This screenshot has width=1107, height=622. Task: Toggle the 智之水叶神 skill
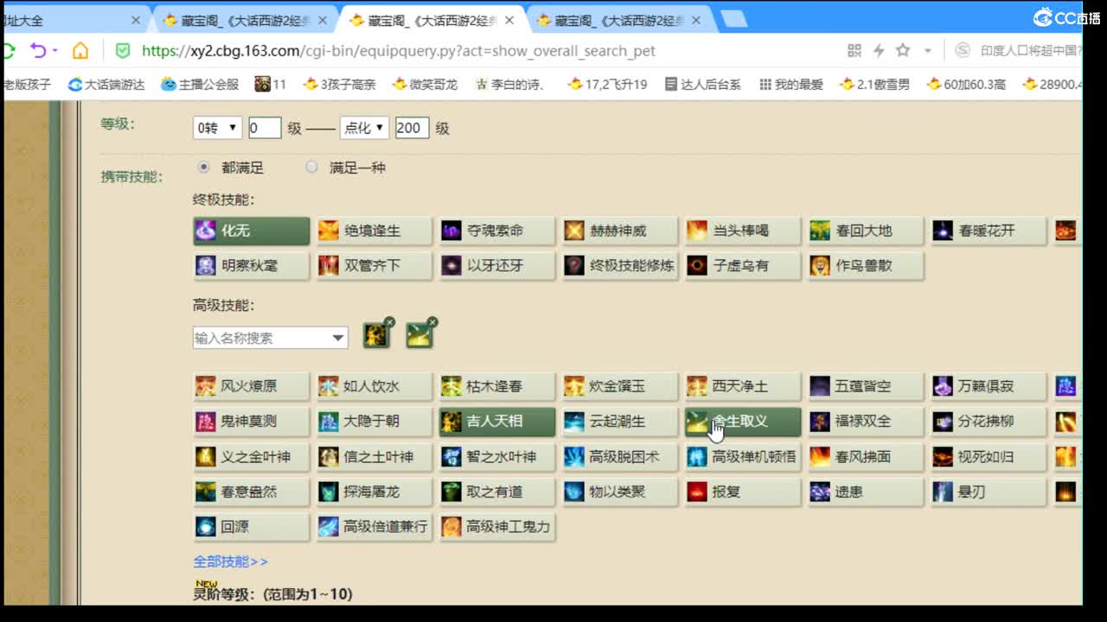496,456
